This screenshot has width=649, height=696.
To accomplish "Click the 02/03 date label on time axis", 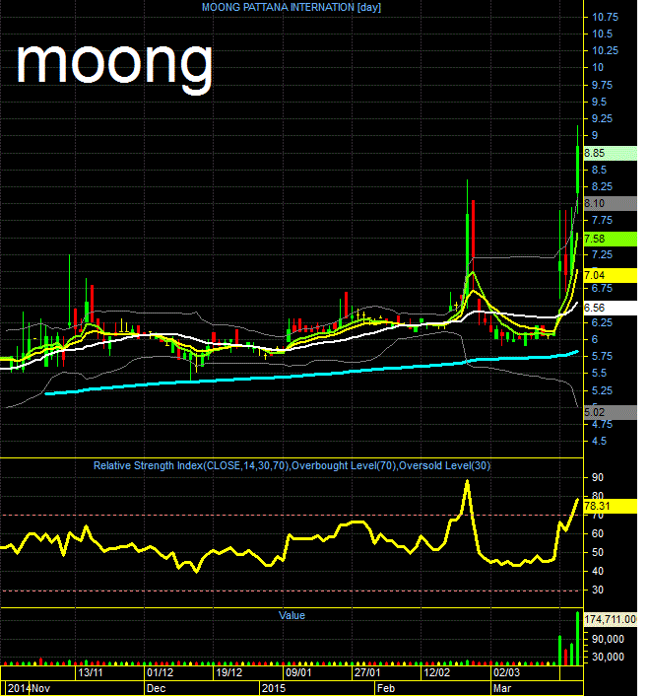I will [506, 672].
